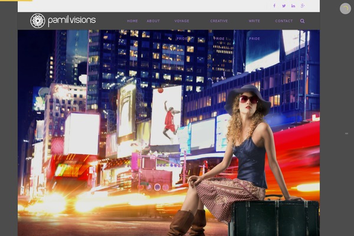
Task: Click the search magnifier icon in navigation
Action: pos(302,21)
